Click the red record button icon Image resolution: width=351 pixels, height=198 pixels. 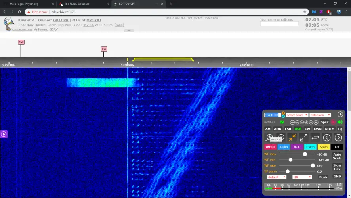334,122
